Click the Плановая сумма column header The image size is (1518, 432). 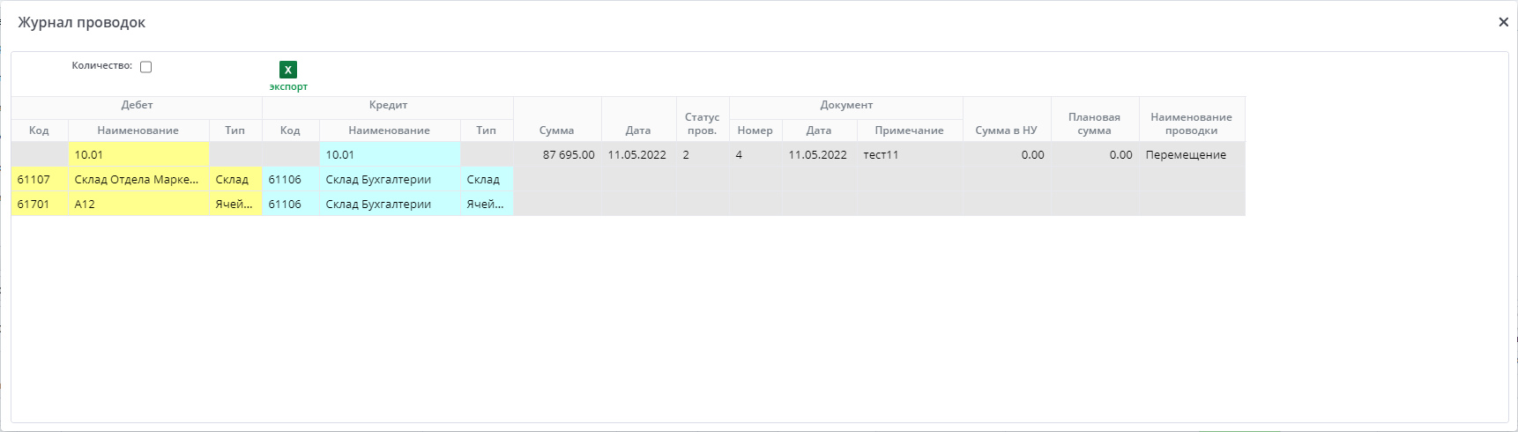[1094, 123]
